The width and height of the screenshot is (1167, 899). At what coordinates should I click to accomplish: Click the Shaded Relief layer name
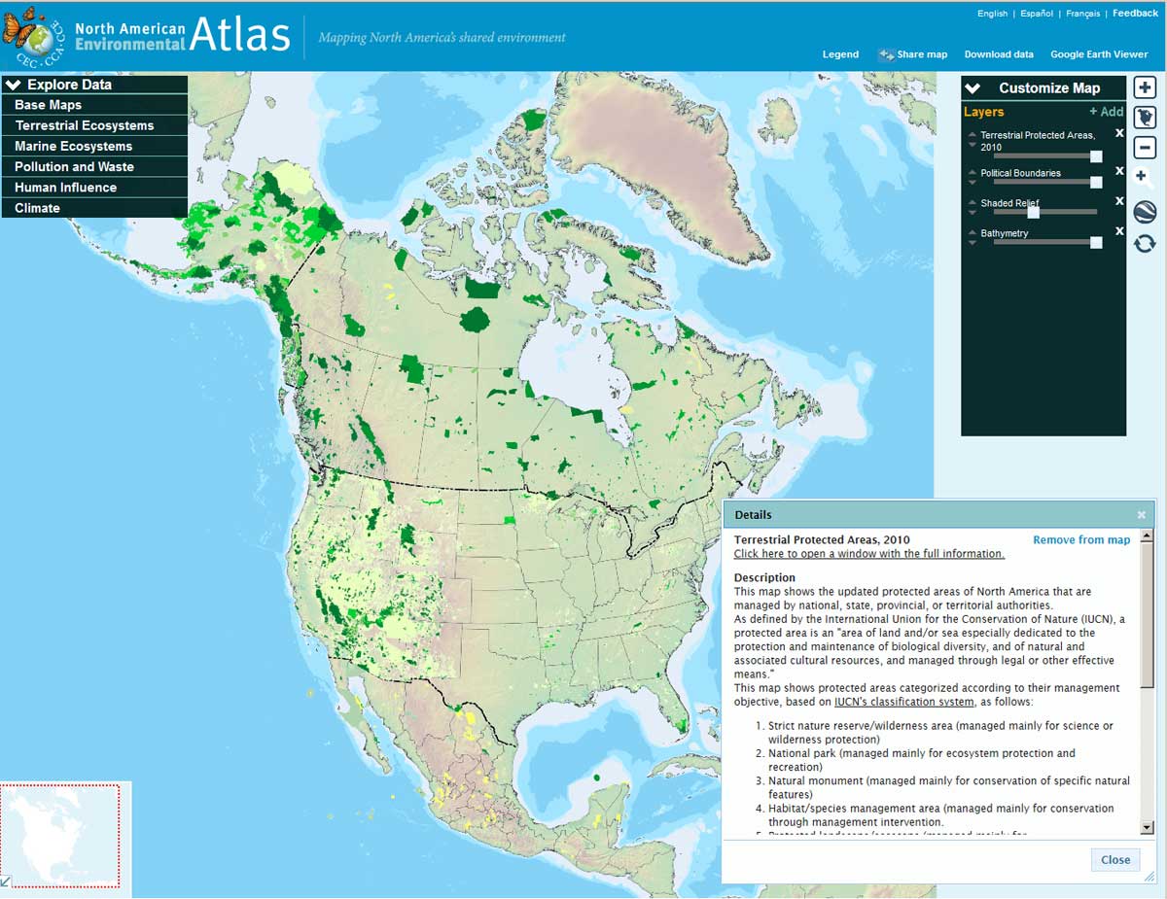point(1009,203)
